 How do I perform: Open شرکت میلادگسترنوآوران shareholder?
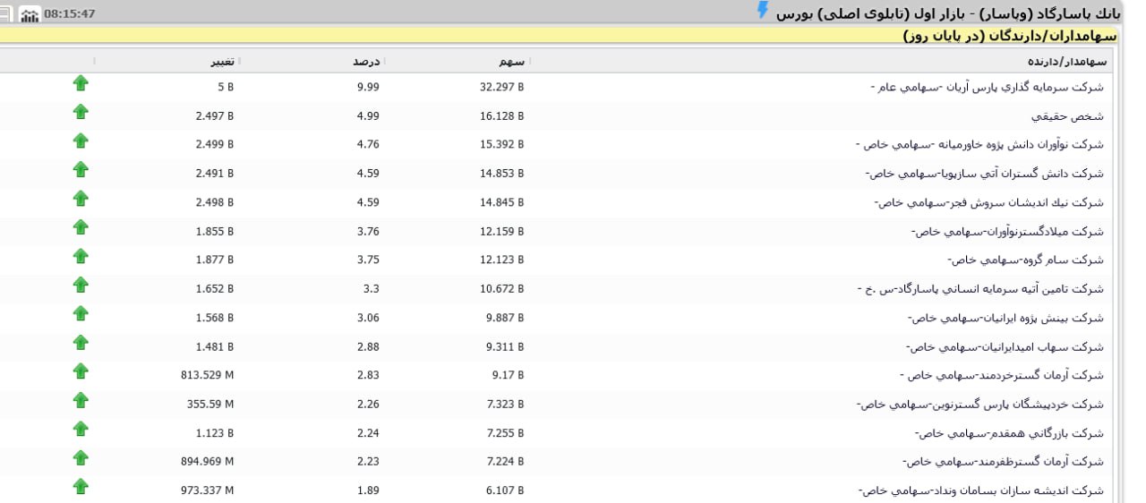[x=1008, y=232]
